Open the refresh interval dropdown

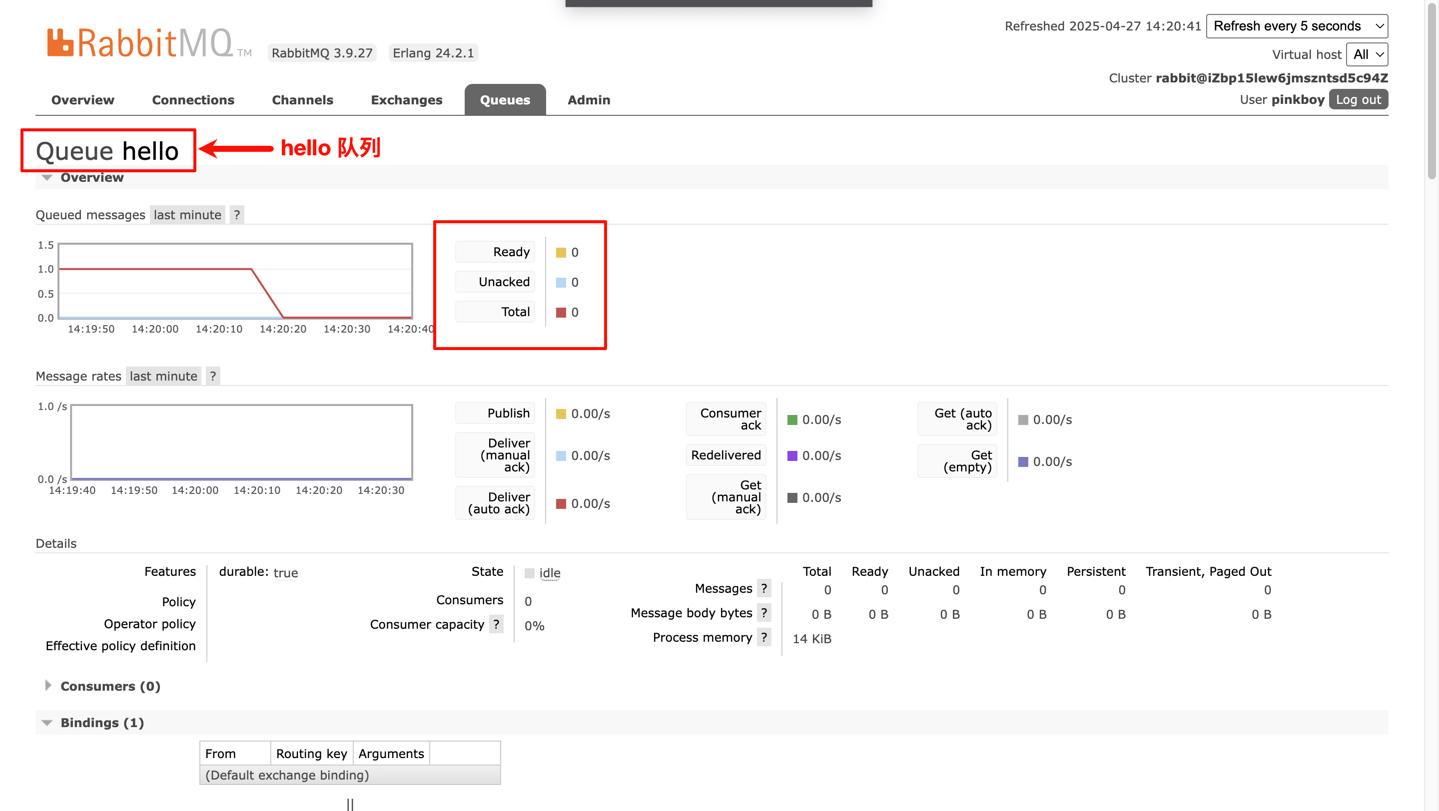[x=1297, y=26]
